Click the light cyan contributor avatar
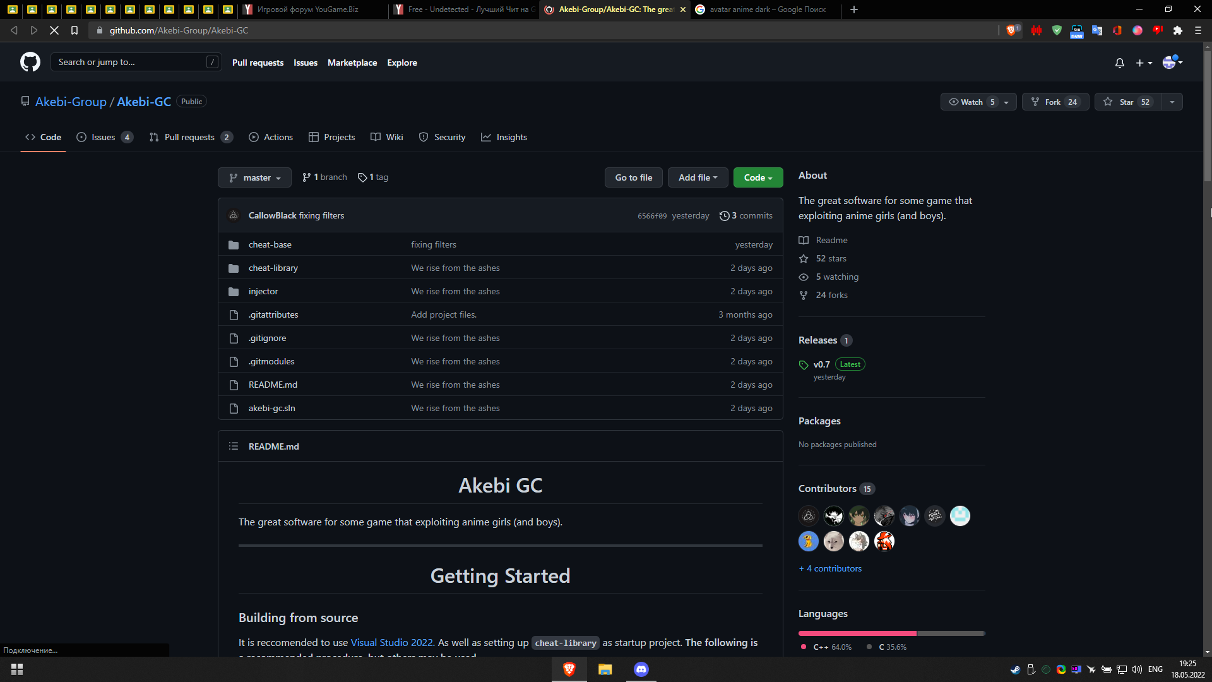Viewport: 1212px width, 682px height. 960,516
